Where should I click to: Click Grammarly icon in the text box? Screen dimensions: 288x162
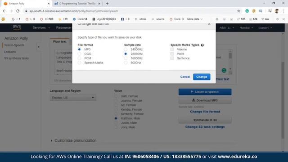(x=224, y=71)
